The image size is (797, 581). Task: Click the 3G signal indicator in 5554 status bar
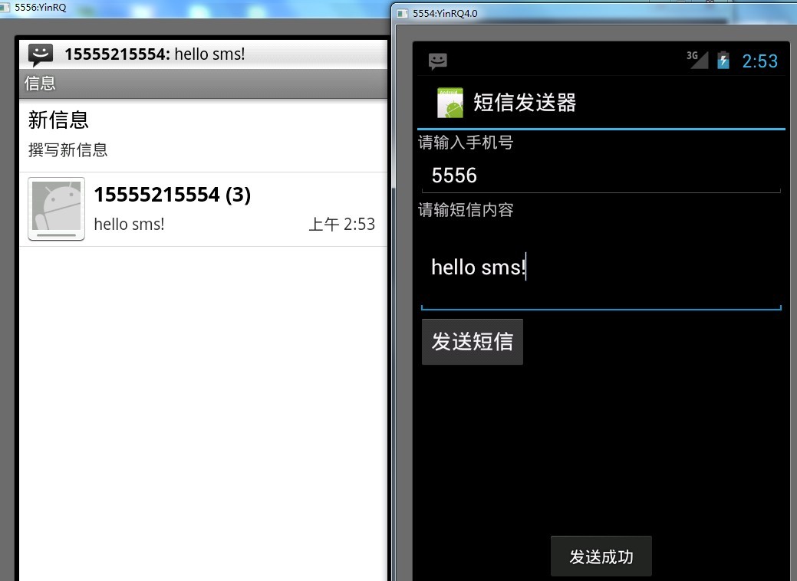pos(697,60)
